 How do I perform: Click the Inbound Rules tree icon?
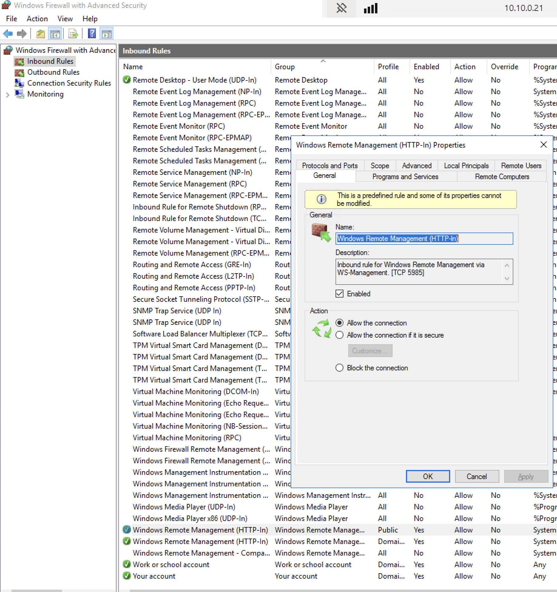click(19, 62)
